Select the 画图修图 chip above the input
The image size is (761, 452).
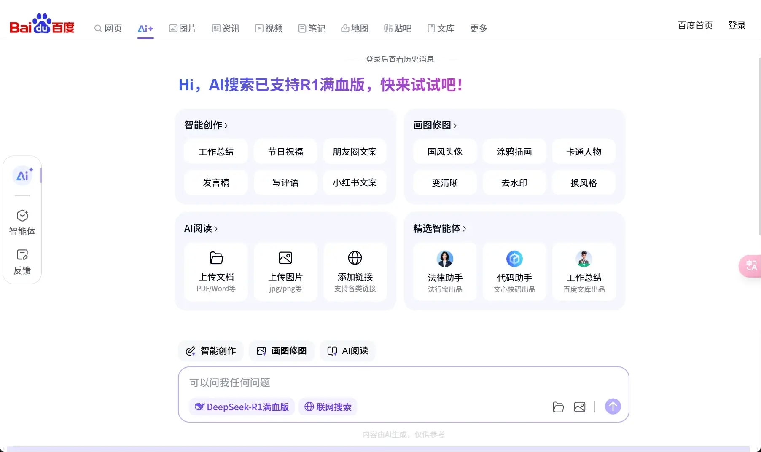pyautogui.click(x=282, y=351)
